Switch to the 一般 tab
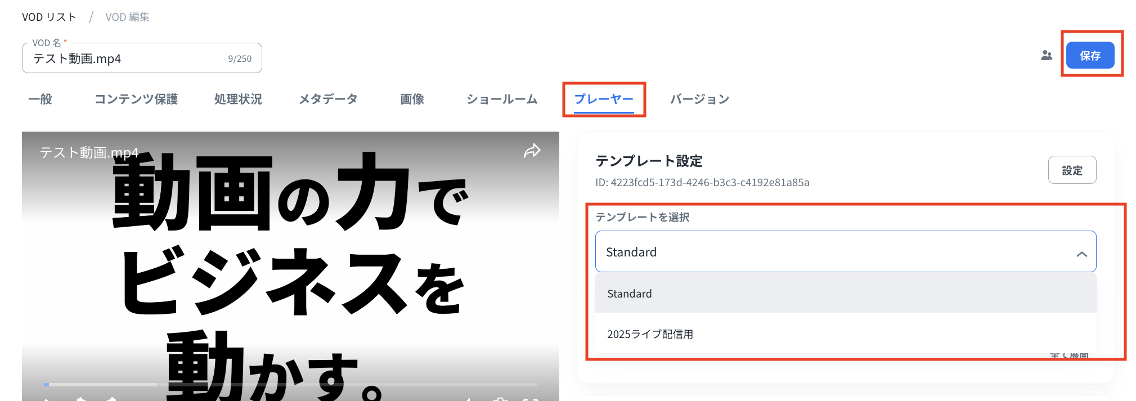 pos(40,100)
